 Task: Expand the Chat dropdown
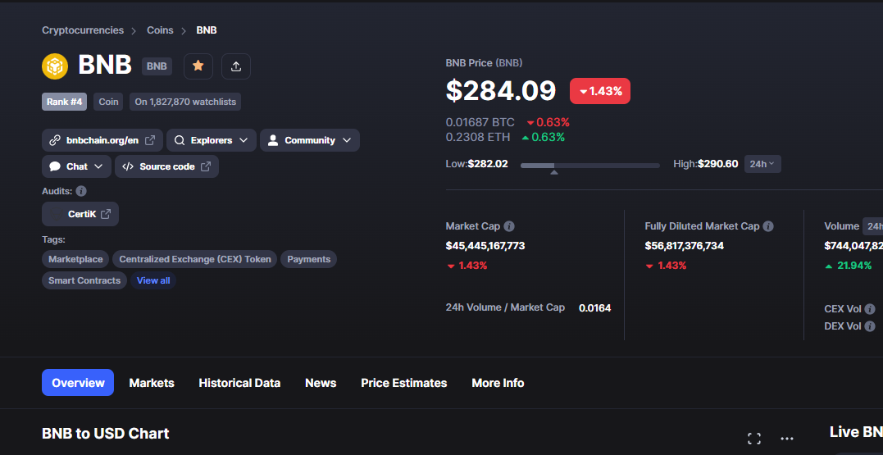[76, 166]
